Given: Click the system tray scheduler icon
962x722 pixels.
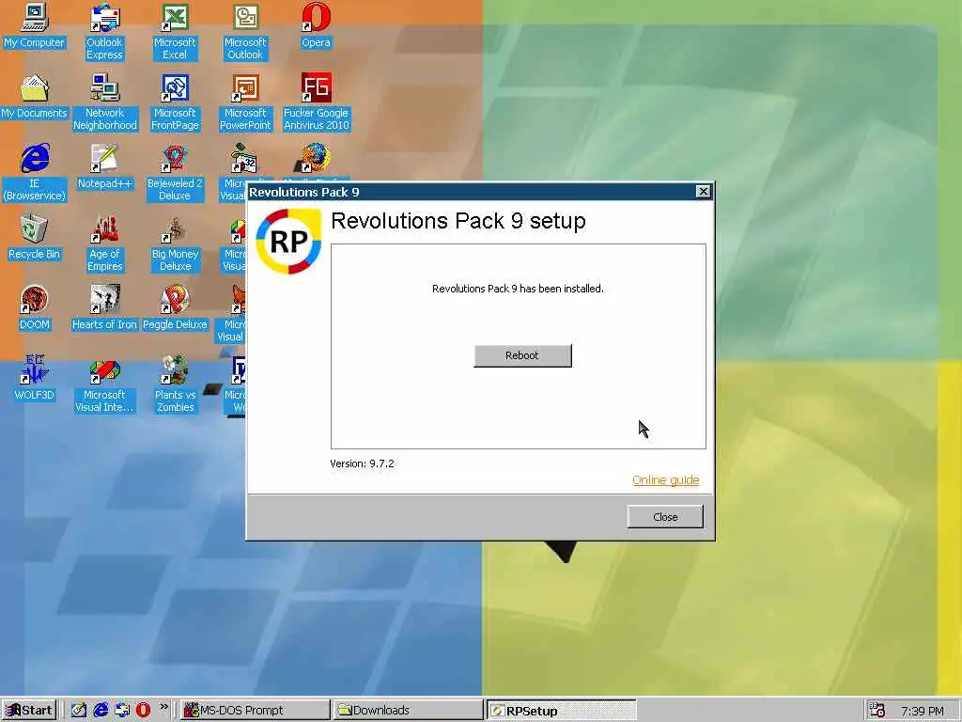Looking at the screenshot, I should coord(877,711).
